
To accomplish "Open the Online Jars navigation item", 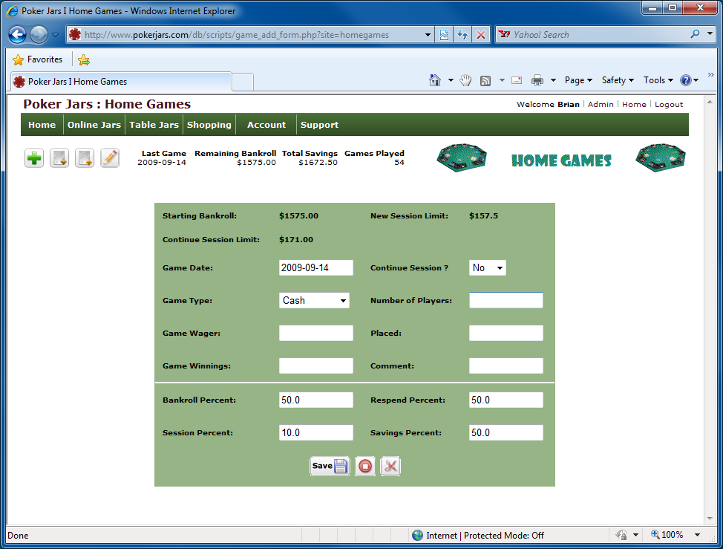I will tap(94, 125).
